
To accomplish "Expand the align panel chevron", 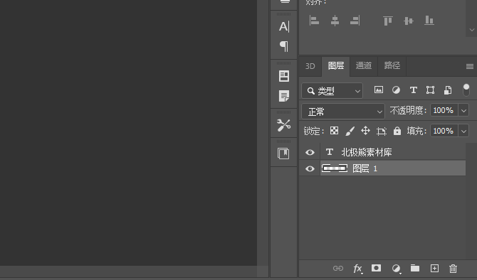I will point(472,30).
